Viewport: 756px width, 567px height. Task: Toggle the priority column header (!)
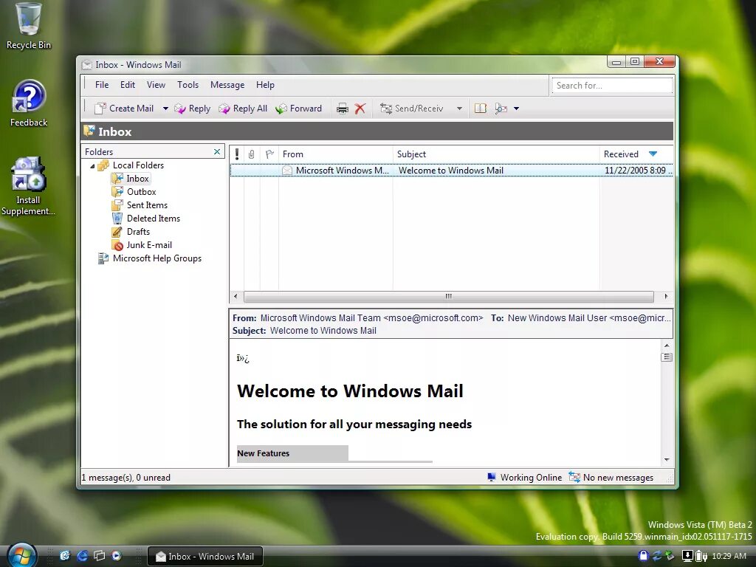tap(236, 154)
